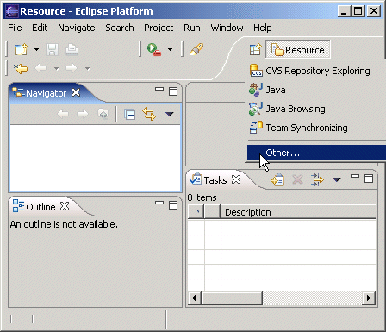
Task: Maximize the Outline view
Action: click(173, 205)
